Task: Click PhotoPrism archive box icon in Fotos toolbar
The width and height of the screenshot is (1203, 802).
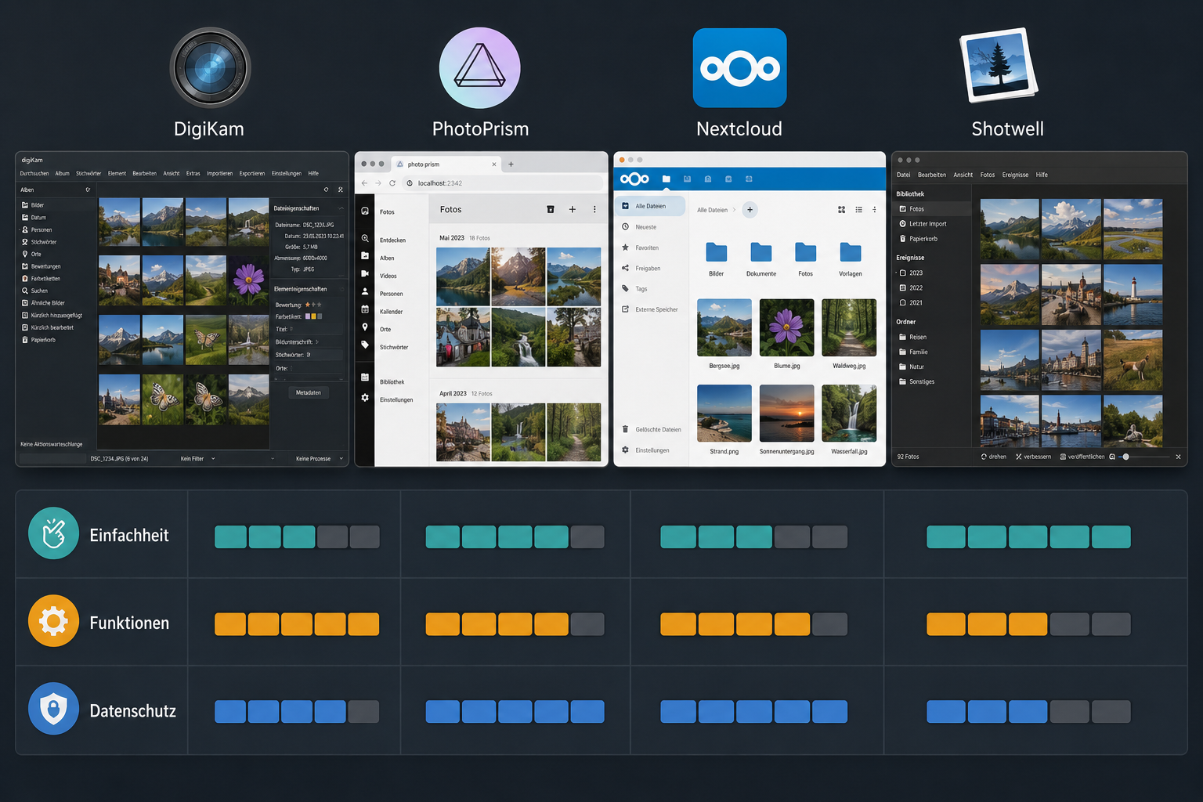Action: pos(551,209)
